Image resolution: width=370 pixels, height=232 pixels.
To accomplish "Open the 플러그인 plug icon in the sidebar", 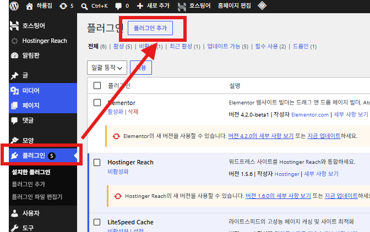I will pyautogui.click(x=15, y=156).
